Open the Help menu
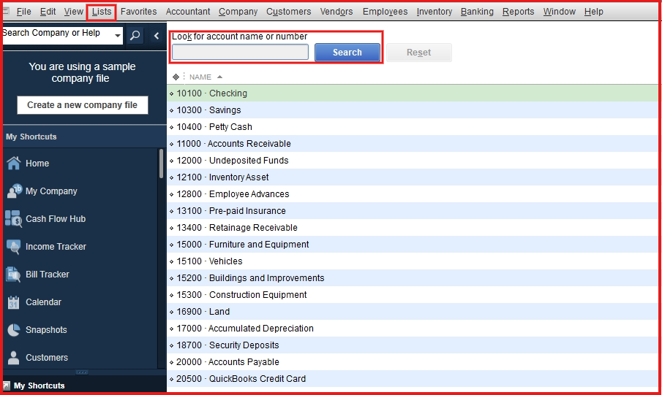 pyautogui.click(x=593, y=12)
